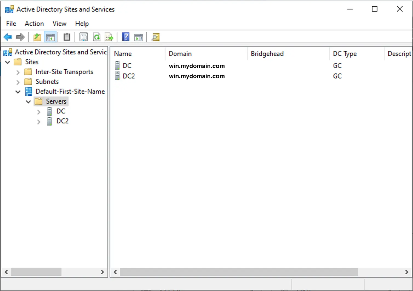The width and height of the screenshot is (413, 291).
Task: Click the grey Forward arrow in the toolbar
Action: click(20, 37)
